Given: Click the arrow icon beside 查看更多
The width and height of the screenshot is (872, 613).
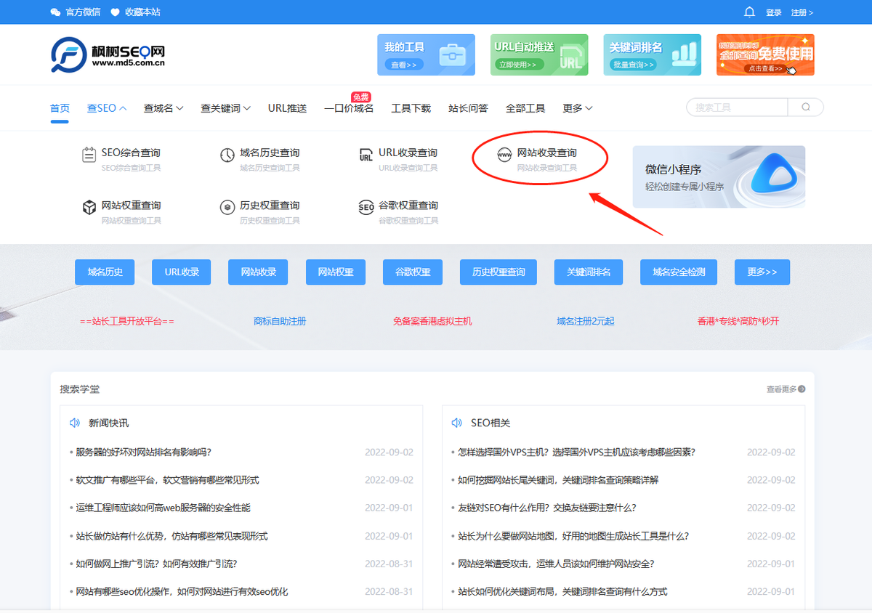Looking at the screenshot, I should click(802, 389).
